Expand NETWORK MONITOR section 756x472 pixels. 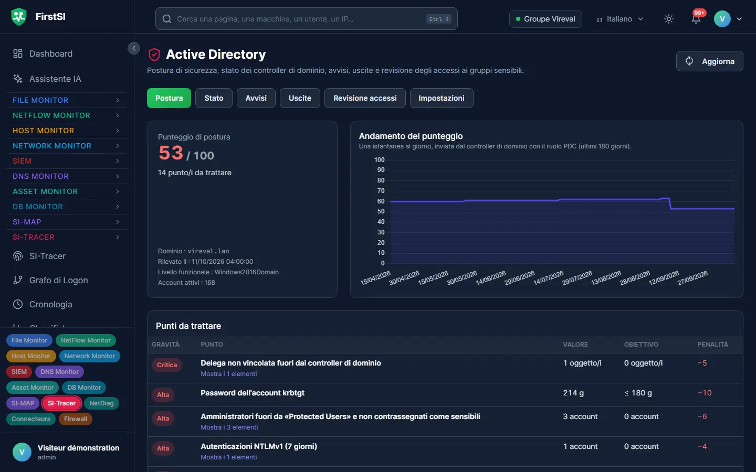click(x=67, y=146)
